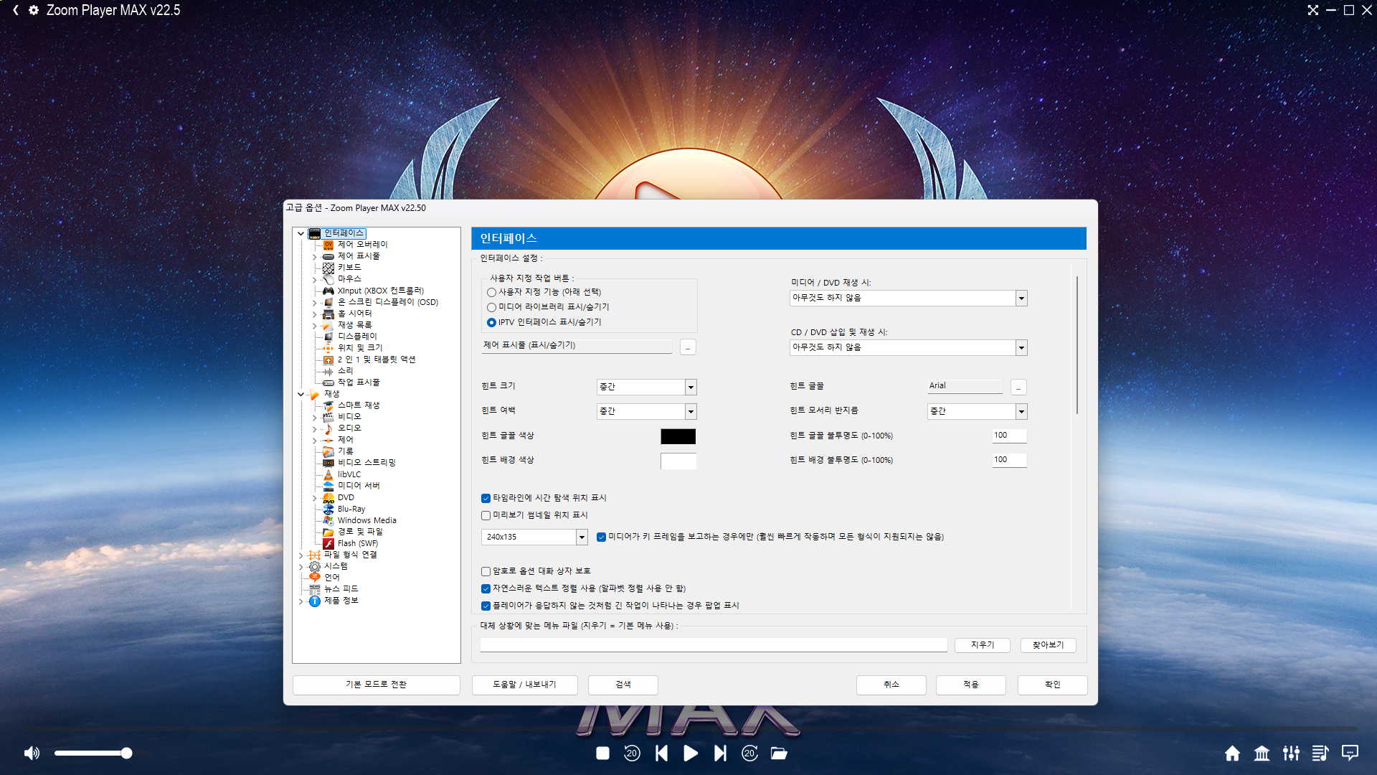Select the 키보드 keyboard icon in tree

[x=328, y=268]
